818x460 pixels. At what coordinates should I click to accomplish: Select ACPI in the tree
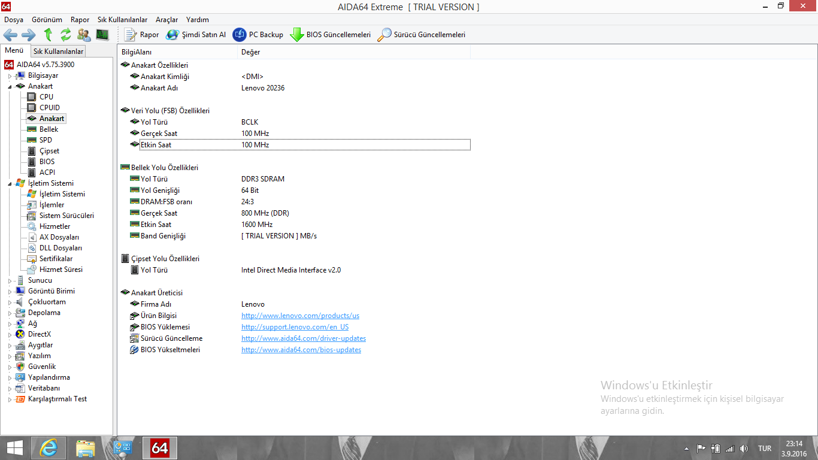47,172
